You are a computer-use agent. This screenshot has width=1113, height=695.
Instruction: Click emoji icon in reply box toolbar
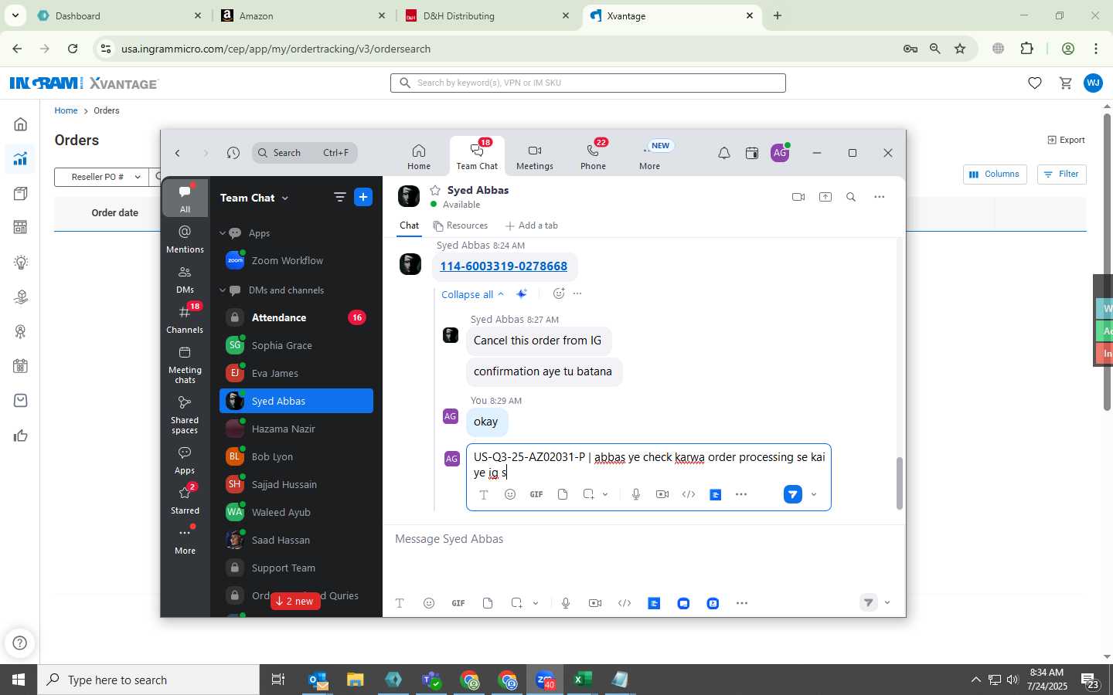(x=510, y=494)
